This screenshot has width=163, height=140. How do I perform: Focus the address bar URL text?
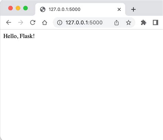click(84, 23)
